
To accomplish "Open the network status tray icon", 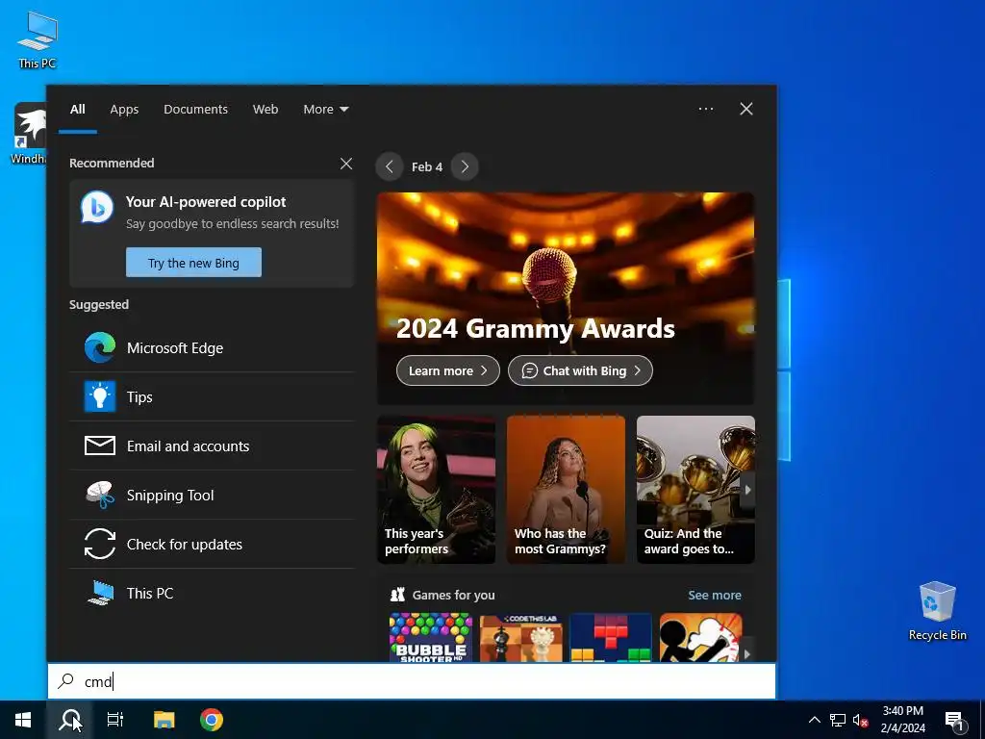I will click(x=838, y=720).
